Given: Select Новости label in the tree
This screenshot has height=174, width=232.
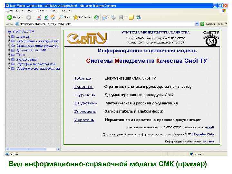Looking at the screenshot, I should [x=23, y=36].
